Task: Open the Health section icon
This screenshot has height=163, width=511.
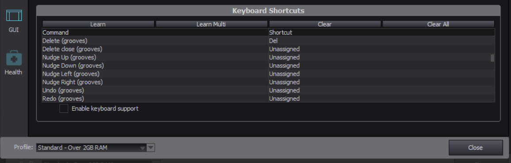Action: coord(14,58)
